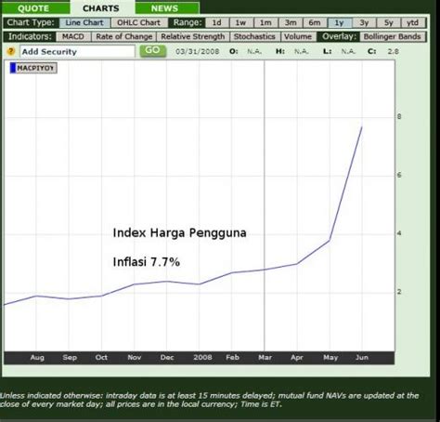Set range to 5y
This screenshot has width=440, height=422.
point(389,22)
